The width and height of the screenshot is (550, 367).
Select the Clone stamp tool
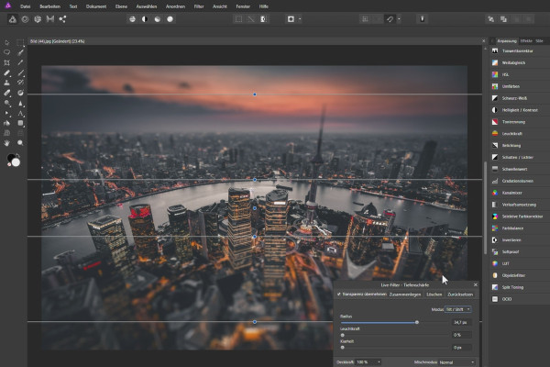click(7, 83)
